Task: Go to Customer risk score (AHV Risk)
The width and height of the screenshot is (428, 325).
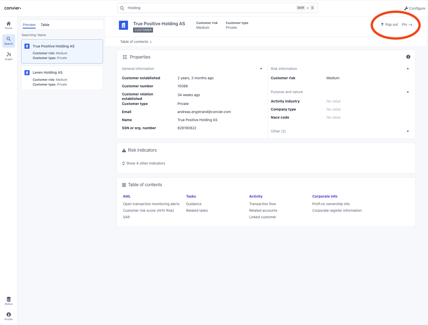Action: click(x=148, y=210)
